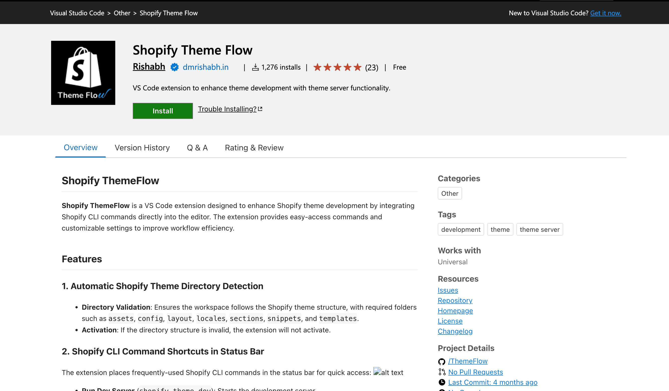Go to the Rating & Review tab
Screen dimensions: 669x391
point(254,148)
